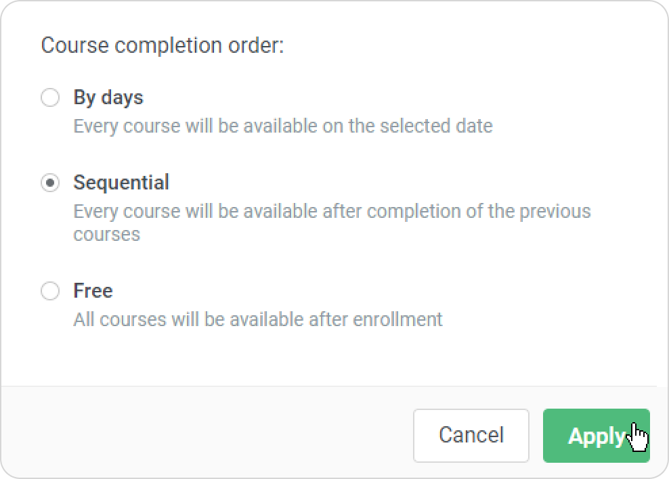Click the By days option label
The width and height of the screenshot is (669, 479).
[108, 98]
